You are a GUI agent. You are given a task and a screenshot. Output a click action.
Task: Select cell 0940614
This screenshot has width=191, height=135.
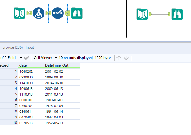tap(31, 111)
